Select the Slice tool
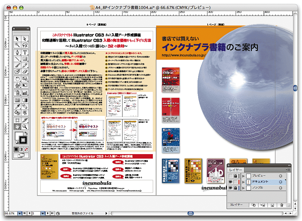Image resolution: width=302 pixels, height=221 pixels. (25, 120)
